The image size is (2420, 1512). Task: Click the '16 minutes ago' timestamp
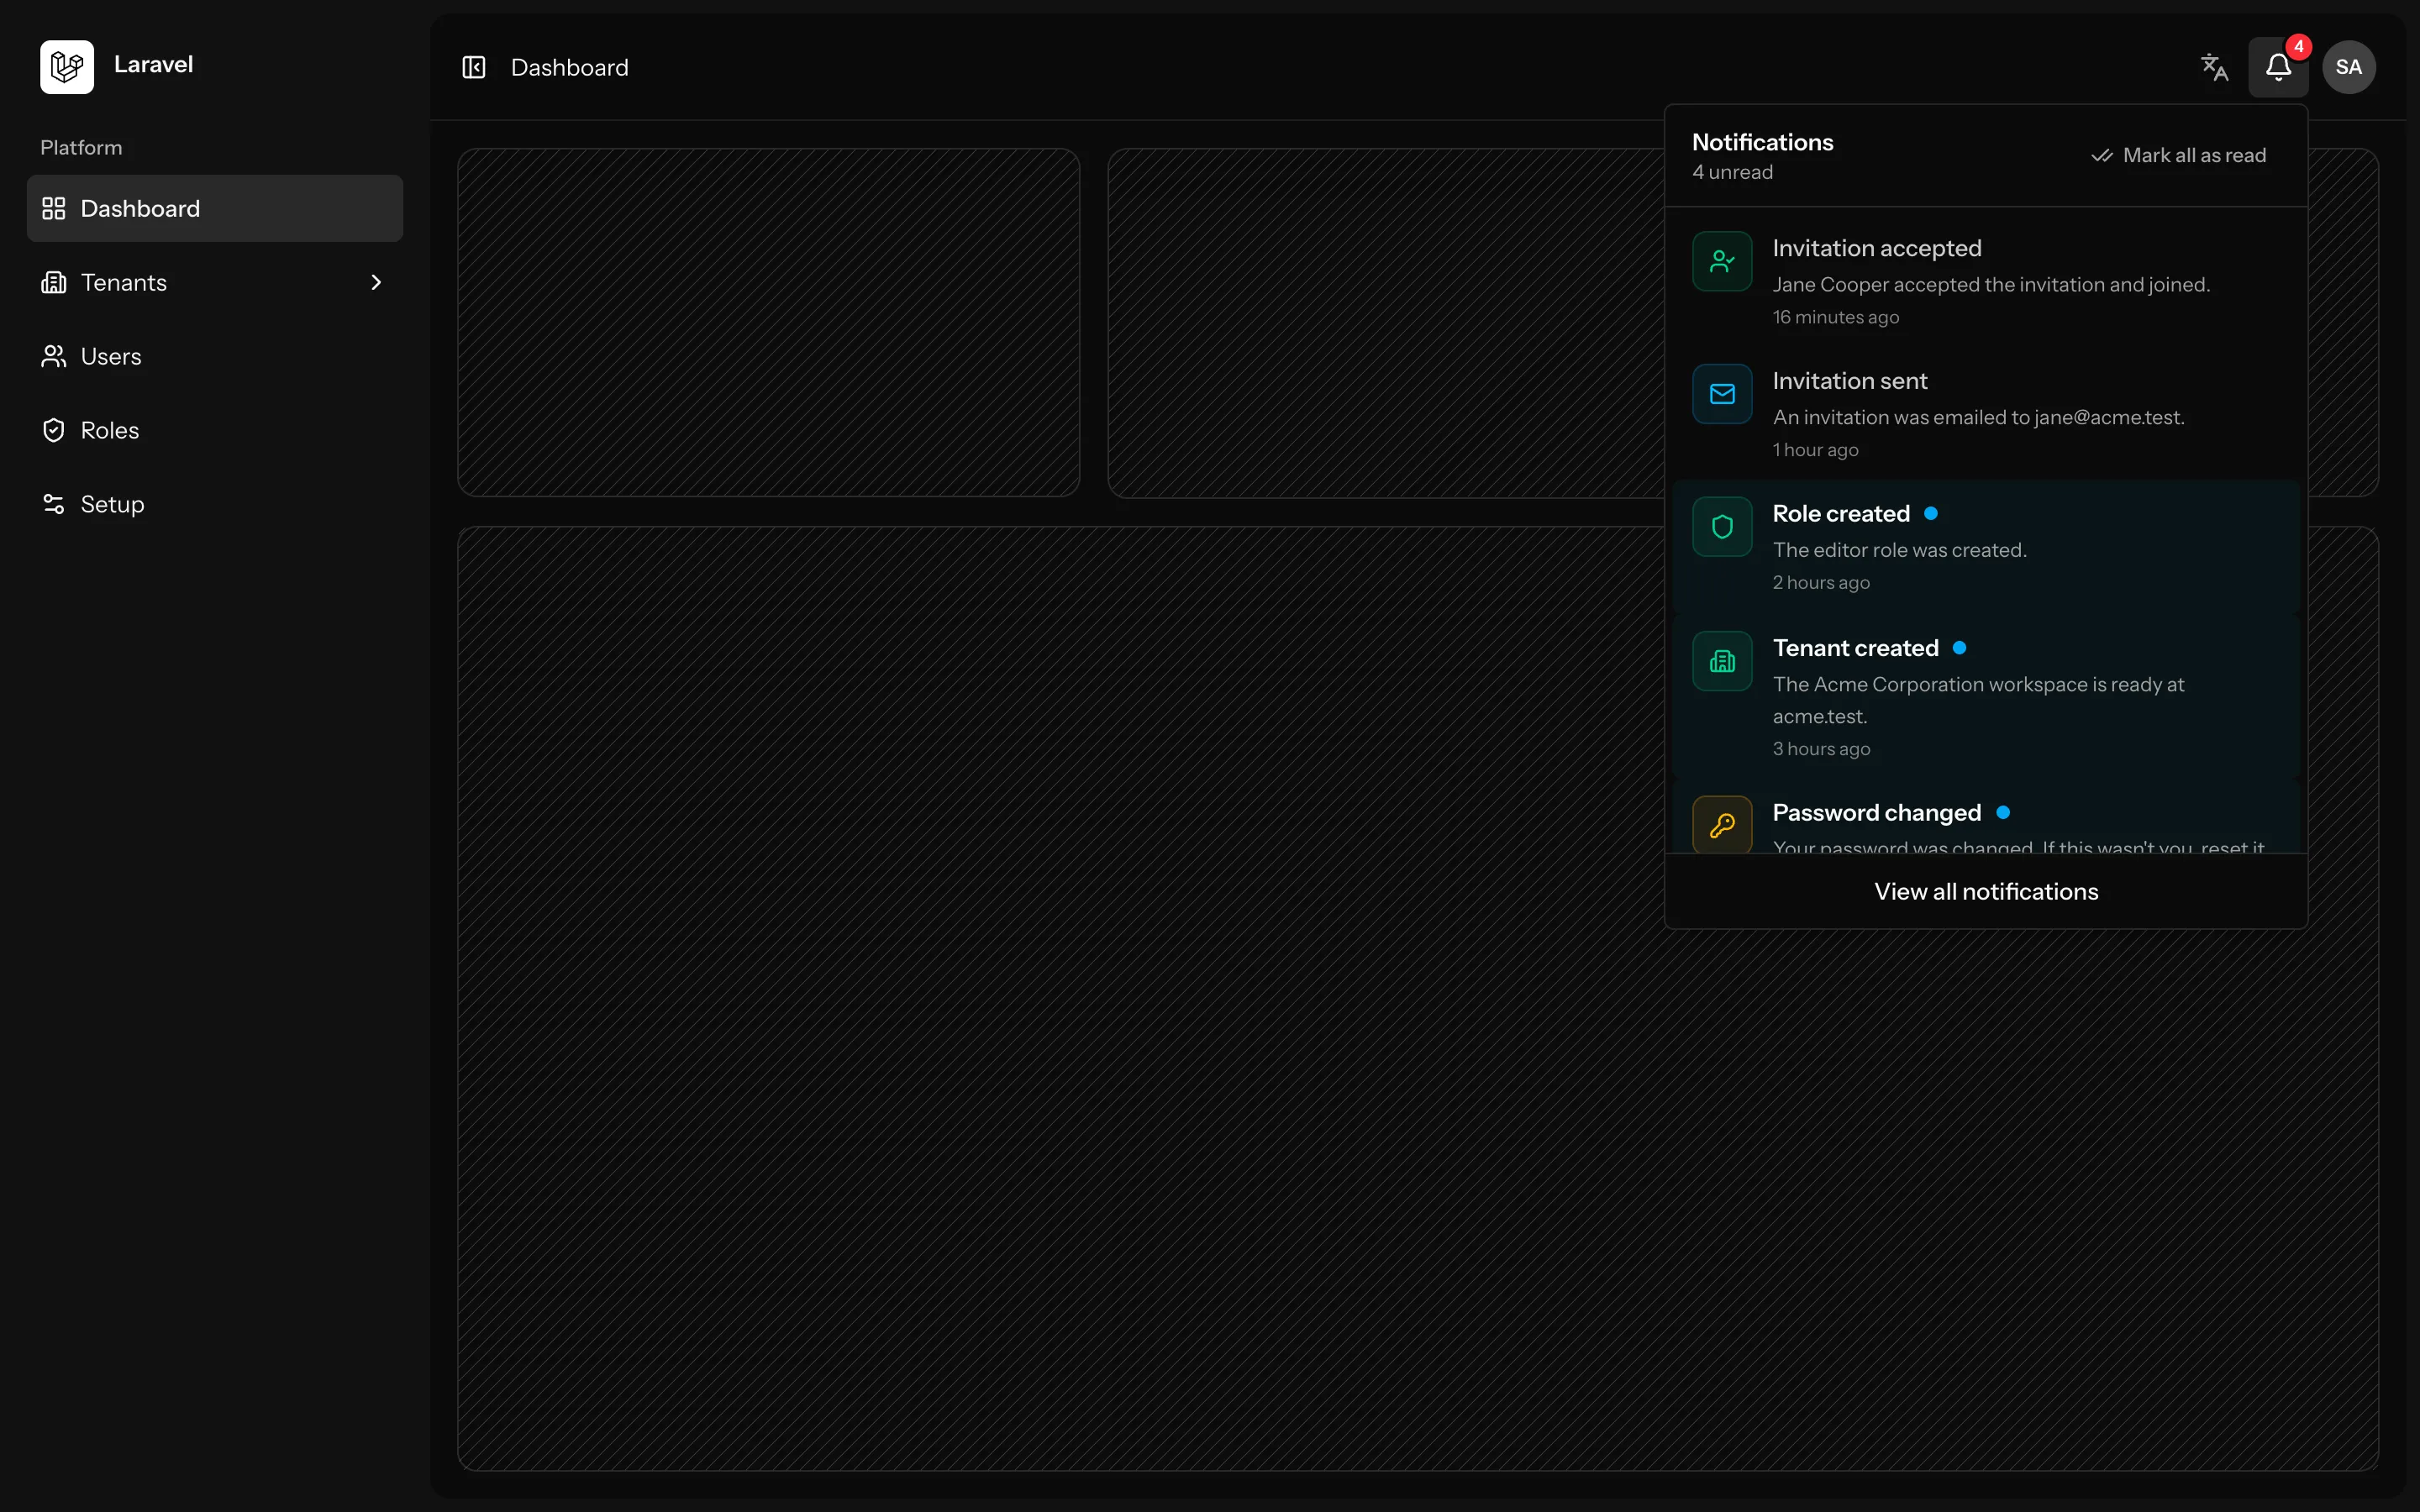pos(1836,317)
